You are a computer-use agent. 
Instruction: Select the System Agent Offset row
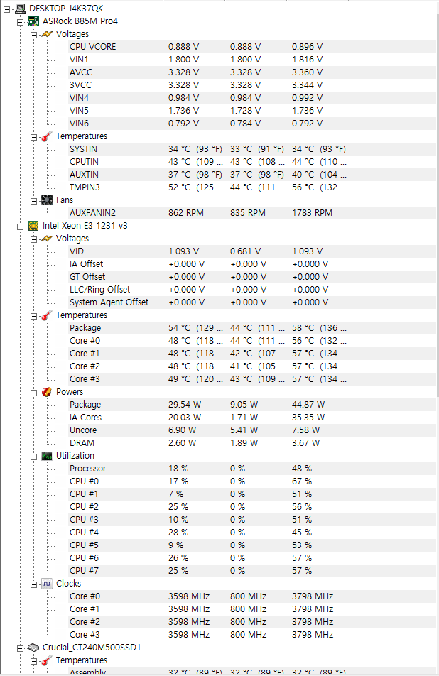coord(109,302)
